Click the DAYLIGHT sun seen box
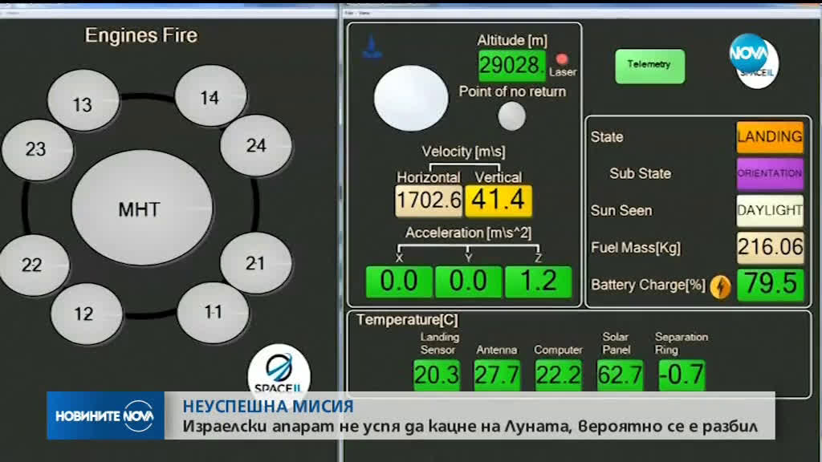822x462 pixels. 770,211
